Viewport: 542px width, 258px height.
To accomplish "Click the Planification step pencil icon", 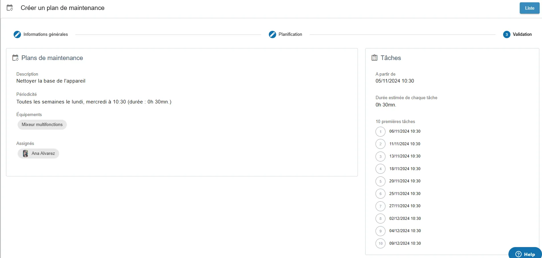I will [272, 34].
